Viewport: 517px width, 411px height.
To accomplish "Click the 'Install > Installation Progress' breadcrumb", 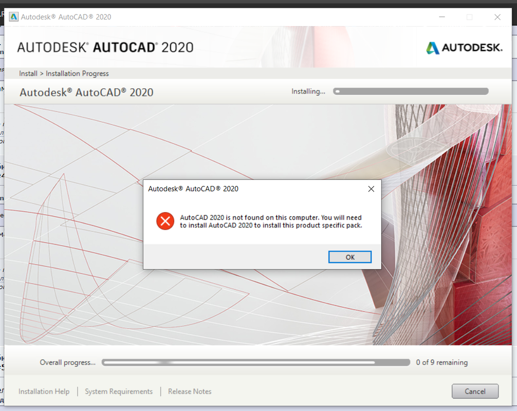I will click(64, 73).
